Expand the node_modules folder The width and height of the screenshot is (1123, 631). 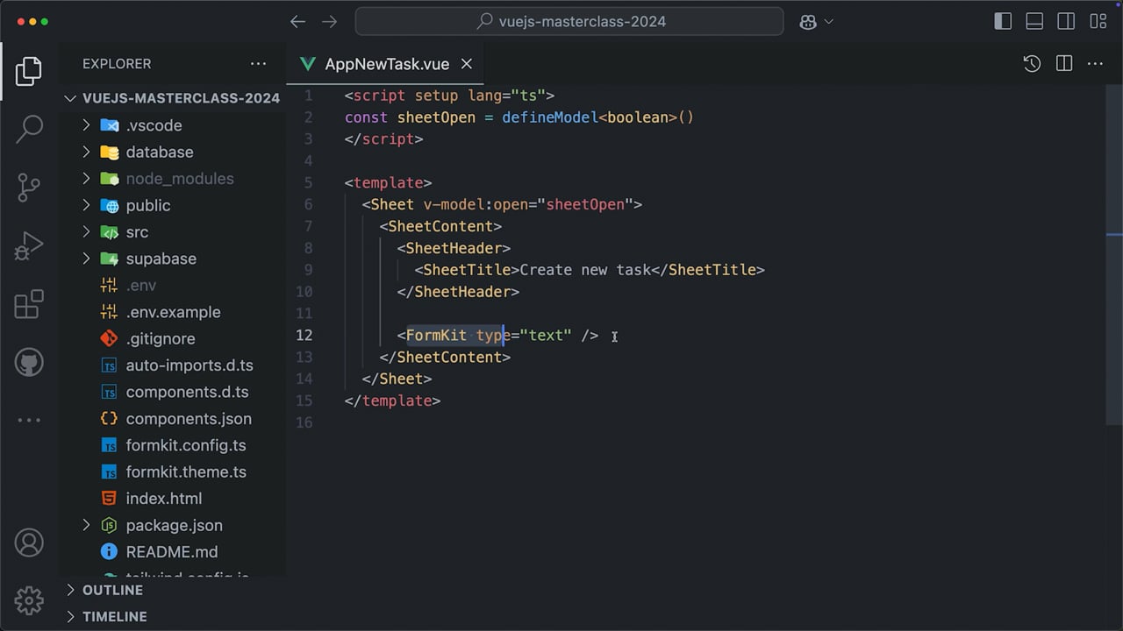pyautogui.click(x=86, y=179)
